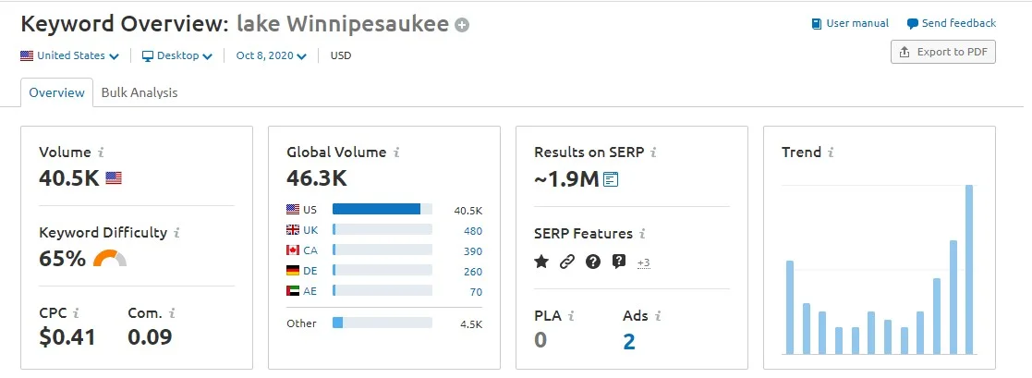Screen dimensions: 1032x378
Task: Click the star SERP feature icon
Action: tap(541, 262)
